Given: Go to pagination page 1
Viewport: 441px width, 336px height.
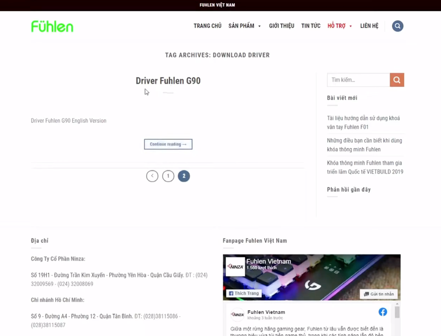Looking at the screenshot, I should point(168,176).
